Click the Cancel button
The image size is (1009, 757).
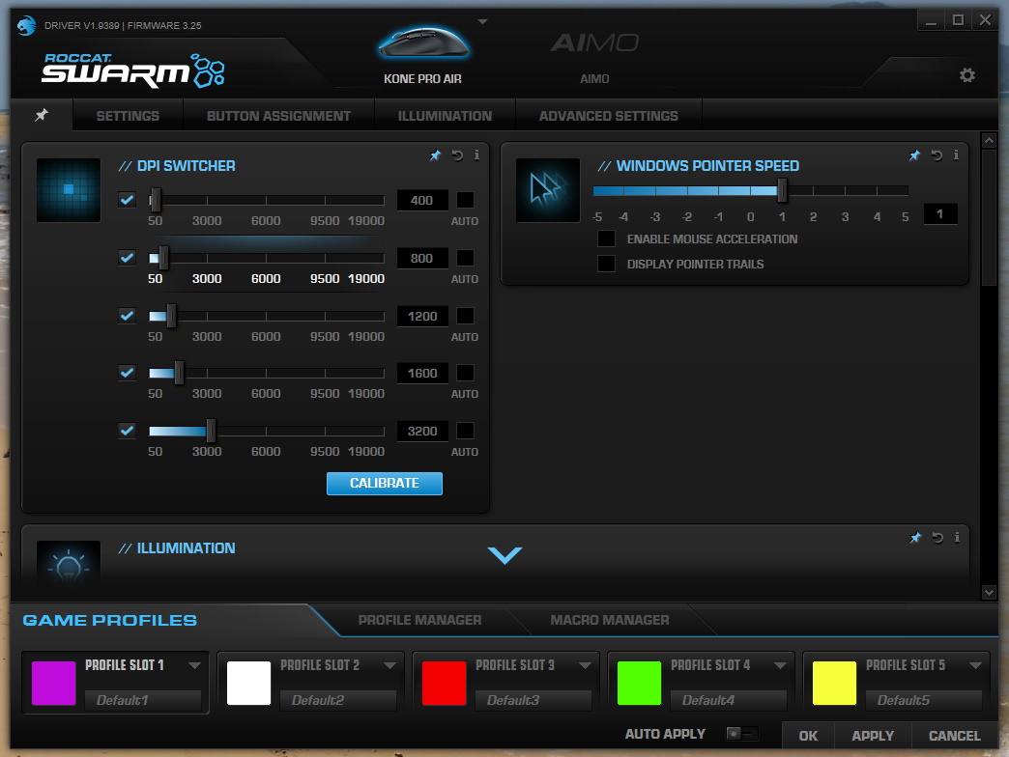click(x=954, y=736)
